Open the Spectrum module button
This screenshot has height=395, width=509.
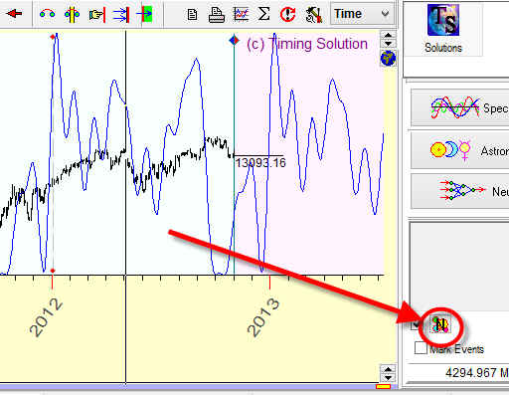(460, 107)
